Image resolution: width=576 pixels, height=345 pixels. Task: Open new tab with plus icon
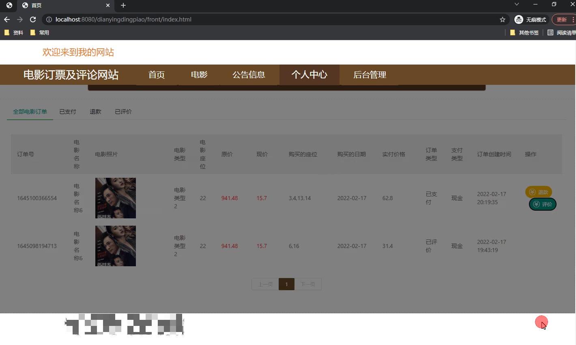click(x=123, y=5)
